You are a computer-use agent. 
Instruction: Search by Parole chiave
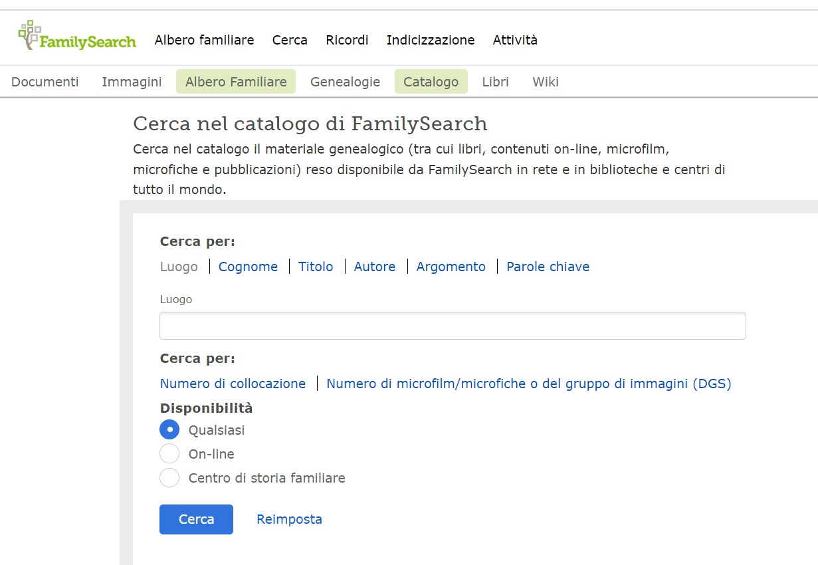tap(548, 267)
